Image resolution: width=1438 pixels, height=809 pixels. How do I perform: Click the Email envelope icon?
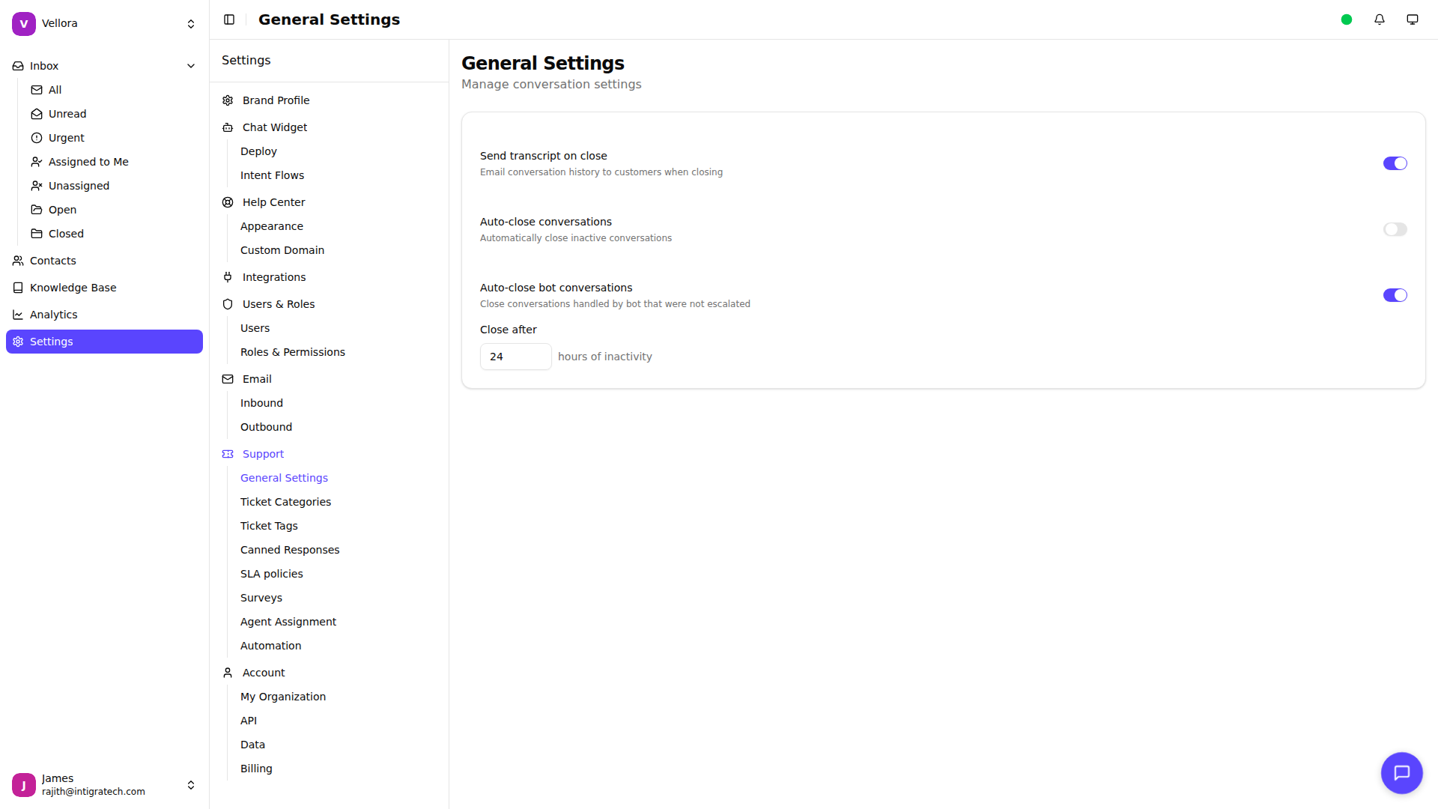coord(228,379)
